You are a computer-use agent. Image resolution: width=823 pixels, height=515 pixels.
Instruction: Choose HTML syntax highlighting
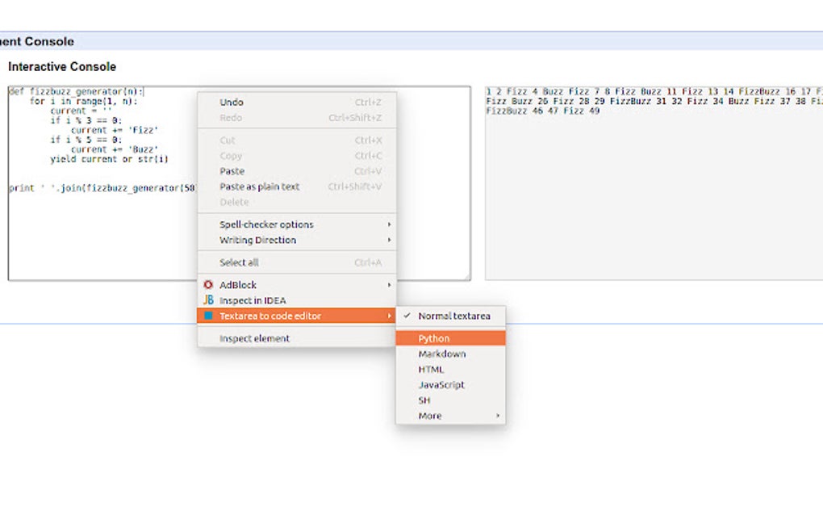[432, 369]
